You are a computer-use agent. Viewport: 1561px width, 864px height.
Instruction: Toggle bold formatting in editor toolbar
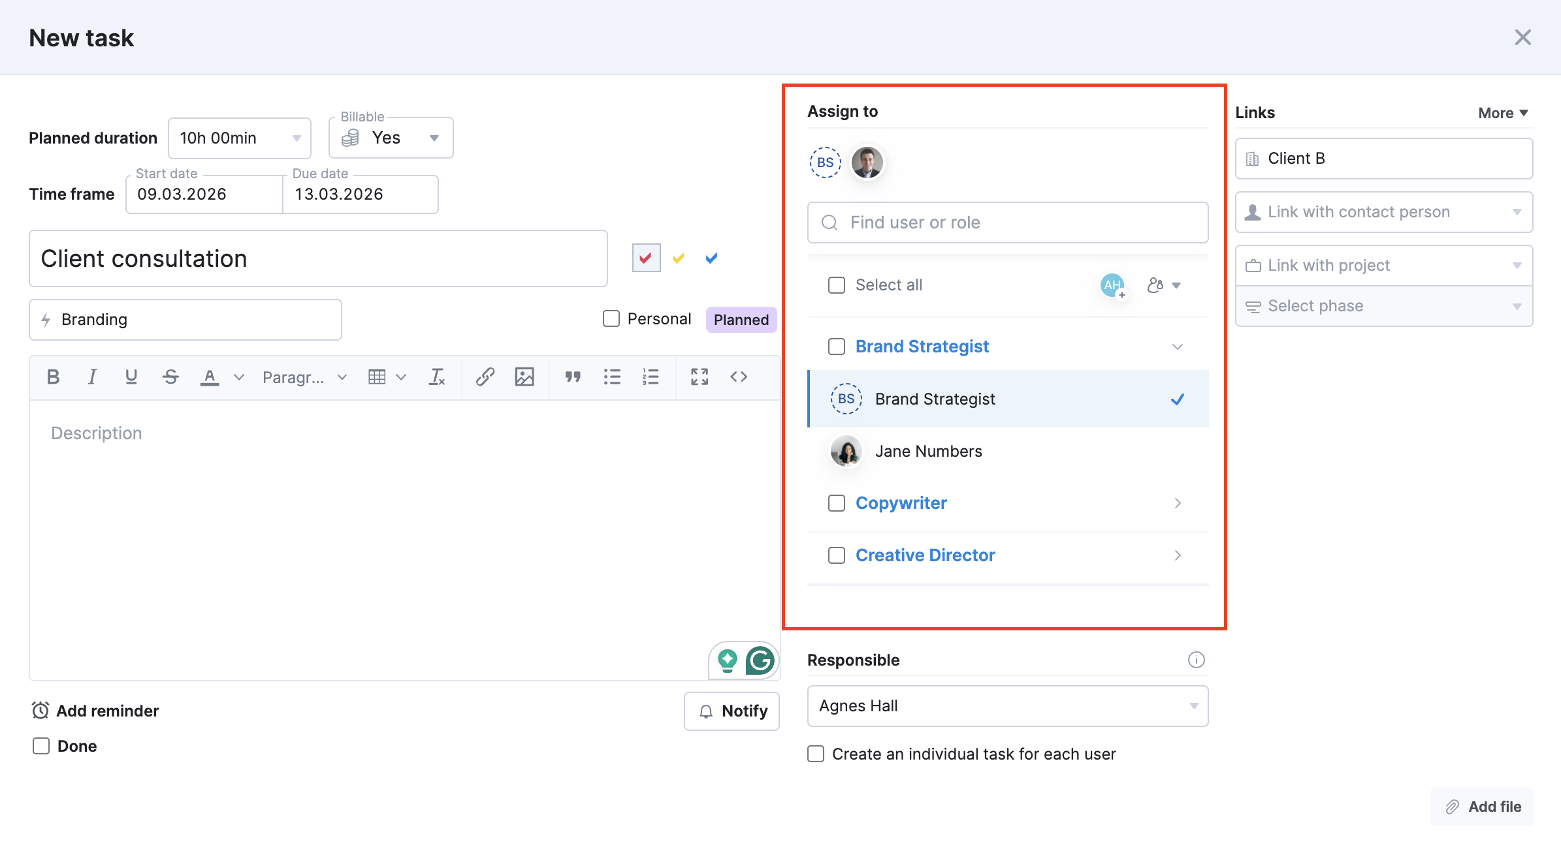point(54,377)
